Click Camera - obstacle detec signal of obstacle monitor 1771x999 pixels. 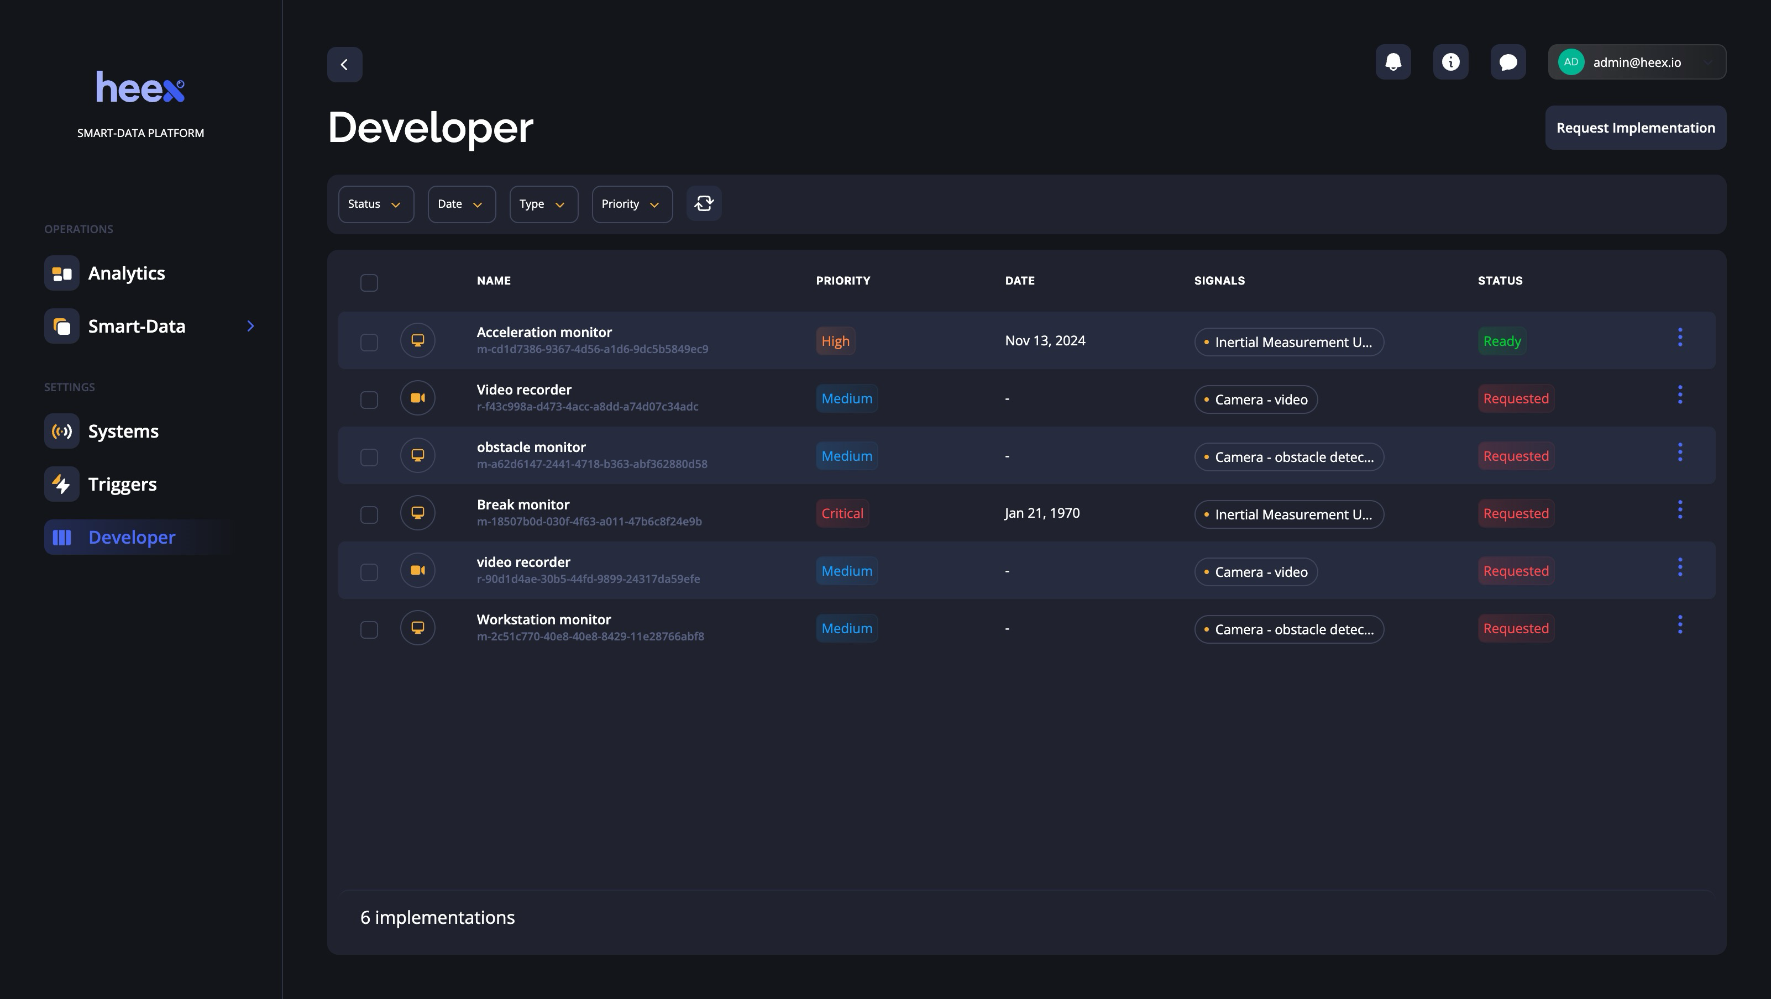click(1289, 457)
